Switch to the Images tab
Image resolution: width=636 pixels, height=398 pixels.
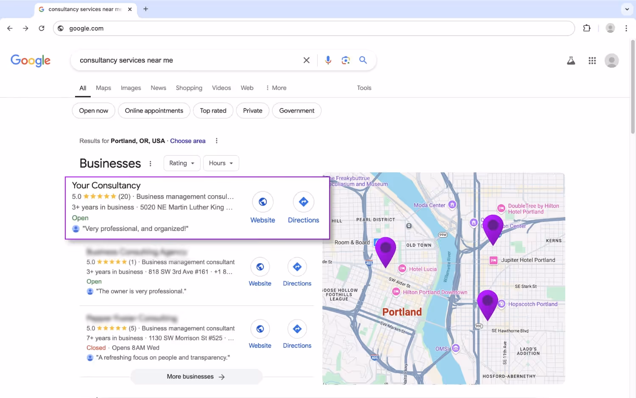coord(131,88)
